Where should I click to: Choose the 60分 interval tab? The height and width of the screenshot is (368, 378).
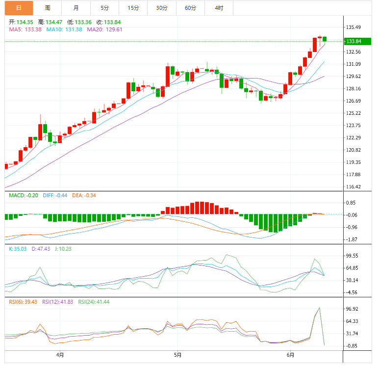[x=190, y=8]
